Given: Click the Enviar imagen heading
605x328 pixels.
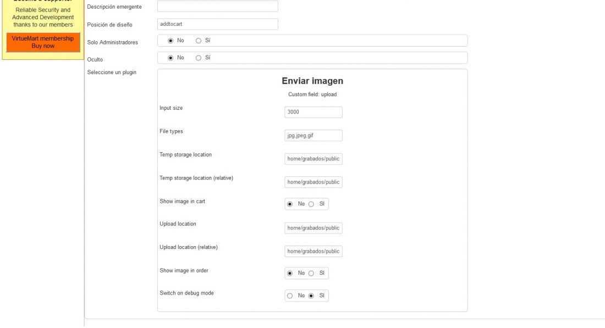Looking at the screenshot, I should tap(312, 81).
